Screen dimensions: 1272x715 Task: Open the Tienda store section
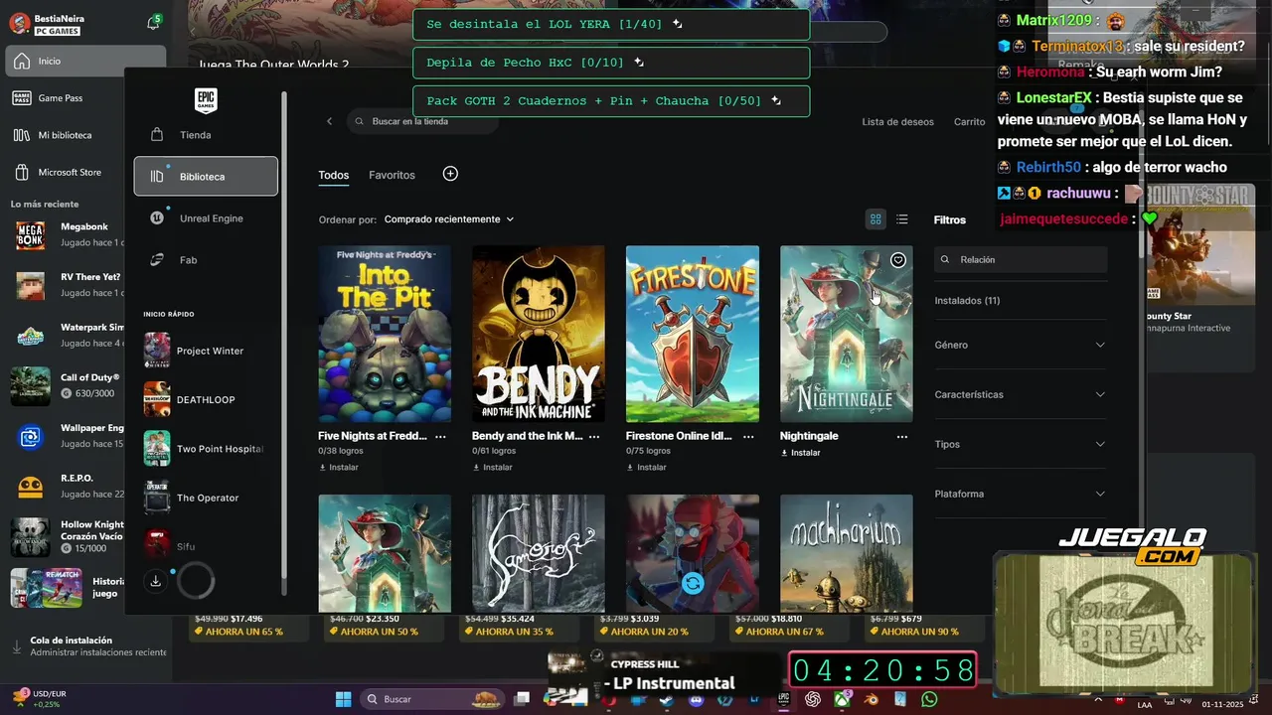[206, 135]
